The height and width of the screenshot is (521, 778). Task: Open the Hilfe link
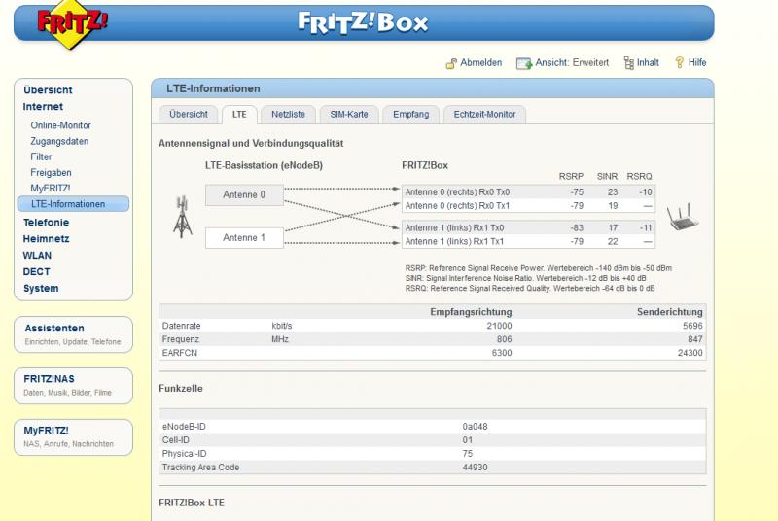tap(697, 62)
